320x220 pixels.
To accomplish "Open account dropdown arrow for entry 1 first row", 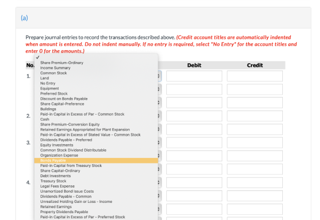I will point(159,76).
